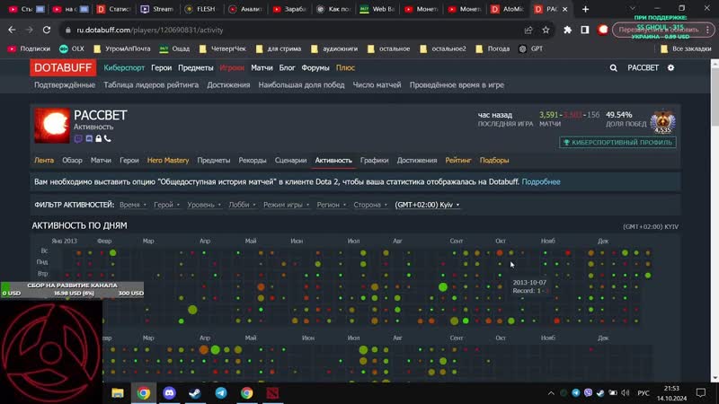Bookmark this page with star icon
The height and width of the screenshot is (404, 719).
[x=546, y=30]
